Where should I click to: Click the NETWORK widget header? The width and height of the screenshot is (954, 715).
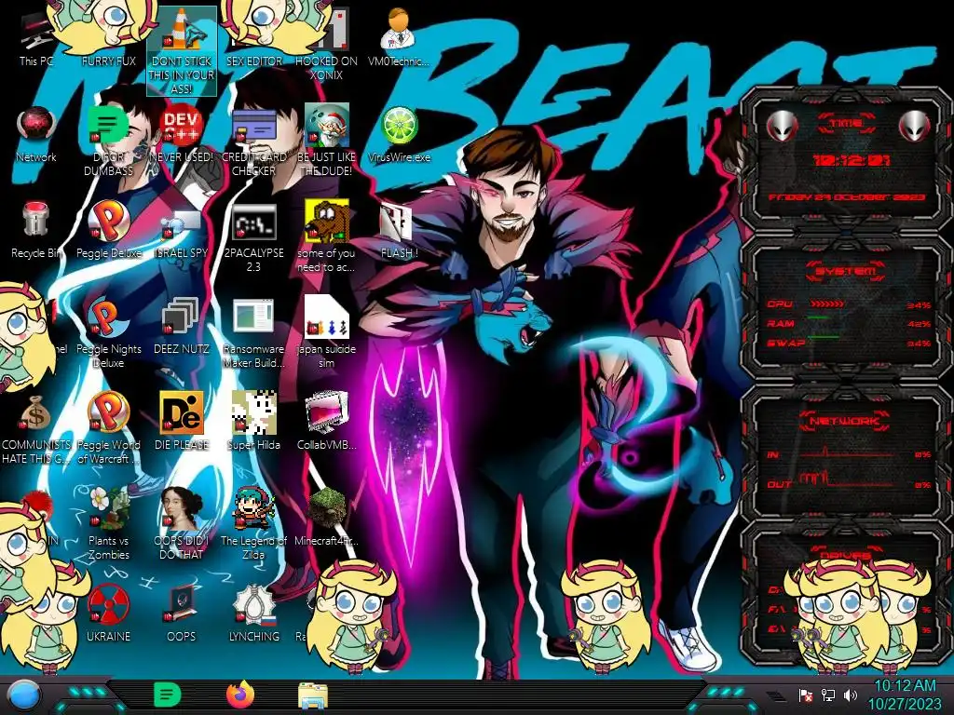(x=844, y=420)
